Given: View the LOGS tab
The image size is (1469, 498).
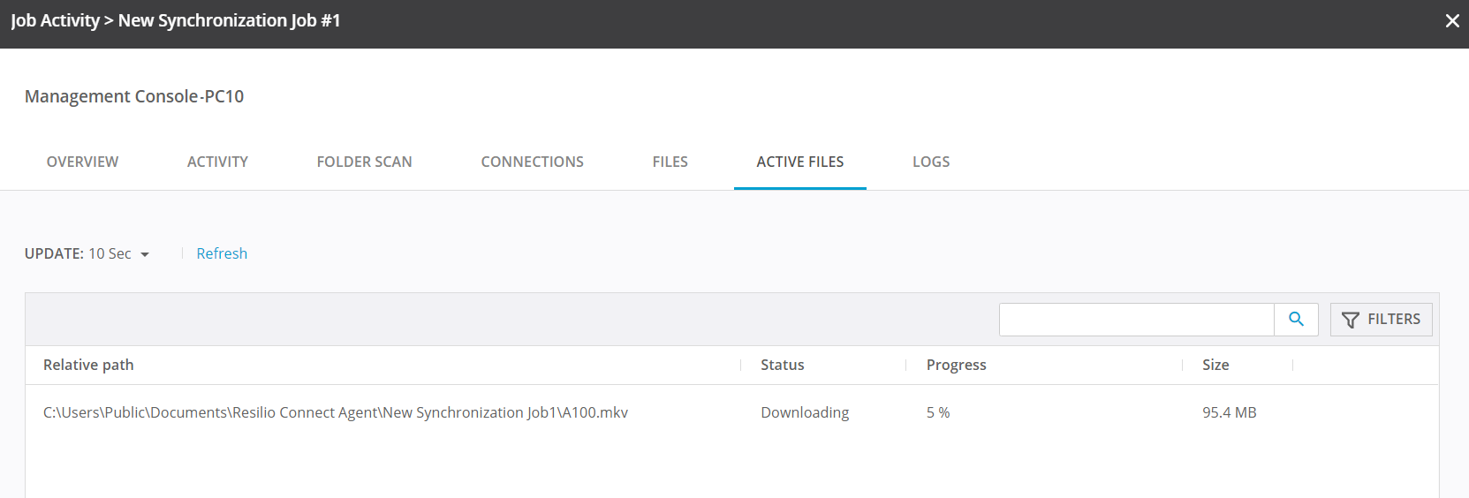Looking at the screenshot, I should pos(930,162).
